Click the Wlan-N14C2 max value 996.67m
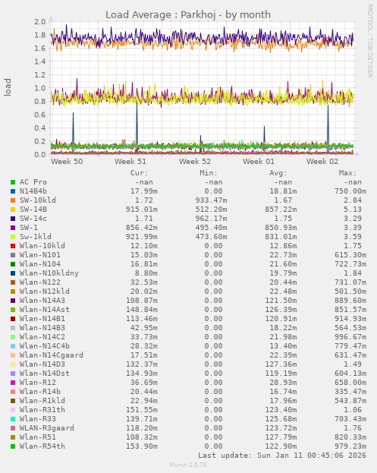 point(350,336)
